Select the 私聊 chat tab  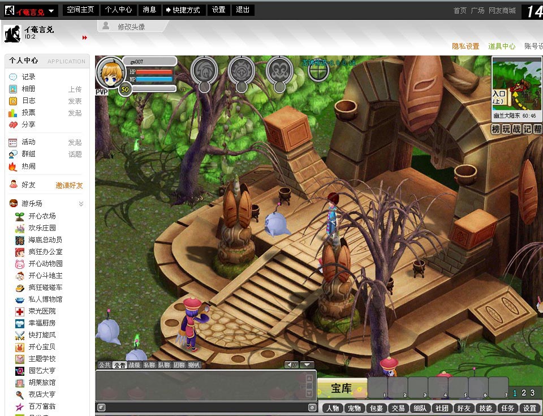(x=149, y=365)
